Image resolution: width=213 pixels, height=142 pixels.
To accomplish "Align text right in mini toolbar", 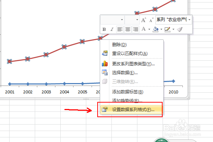I will 136,29.
